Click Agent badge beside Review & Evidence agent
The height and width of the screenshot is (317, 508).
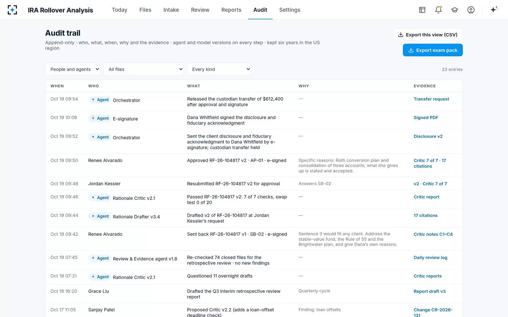click(x=100, y=258)
